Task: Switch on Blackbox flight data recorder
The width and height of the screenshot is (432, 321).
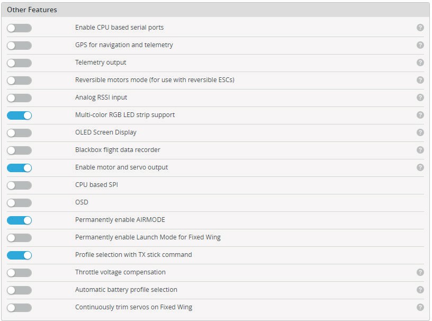Action: coord(19,150)
